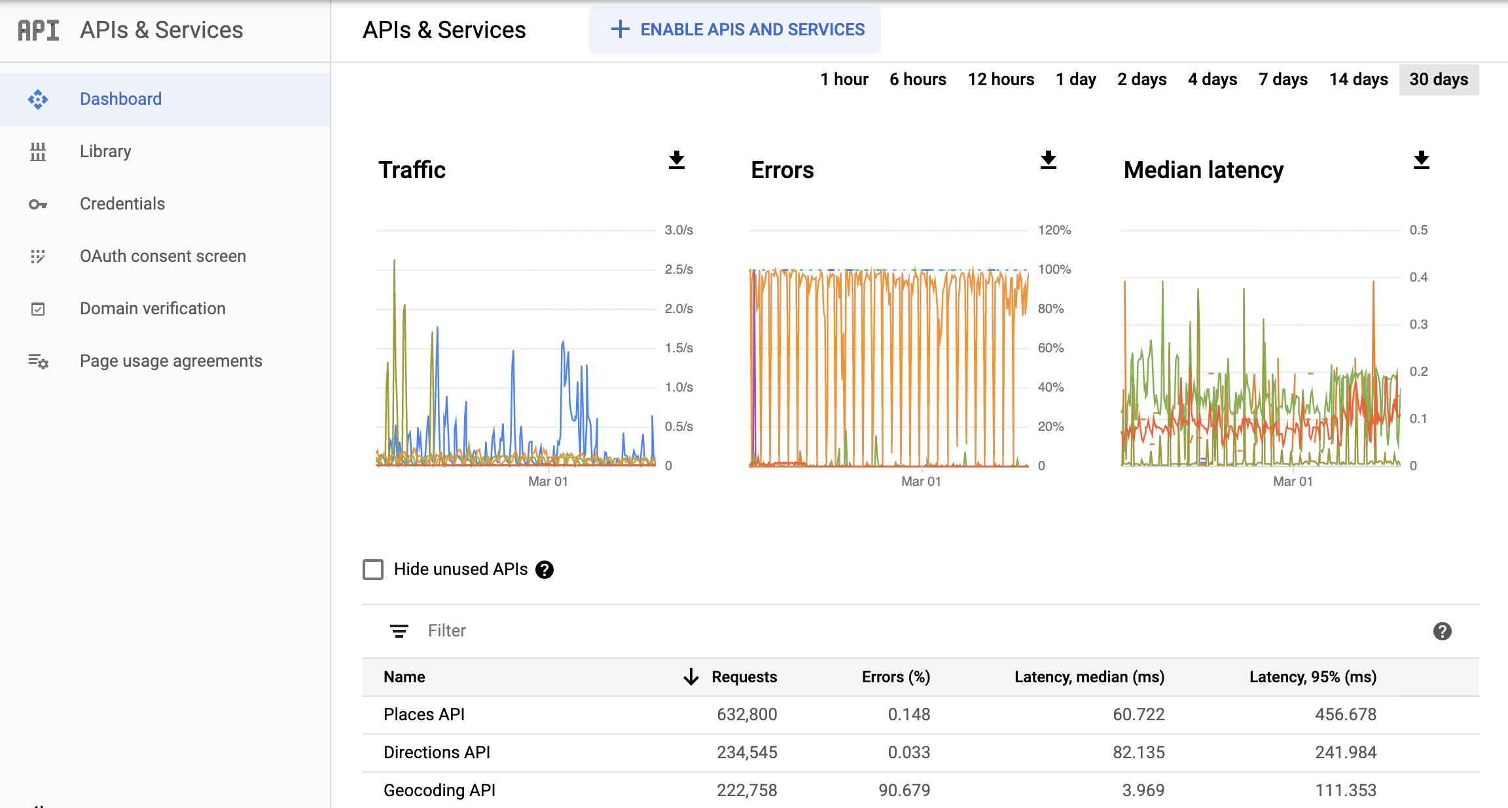Screen dimensions: 1508x808
Task: Click Enable APIs and Services button
Action: click(x=735, y=30)
